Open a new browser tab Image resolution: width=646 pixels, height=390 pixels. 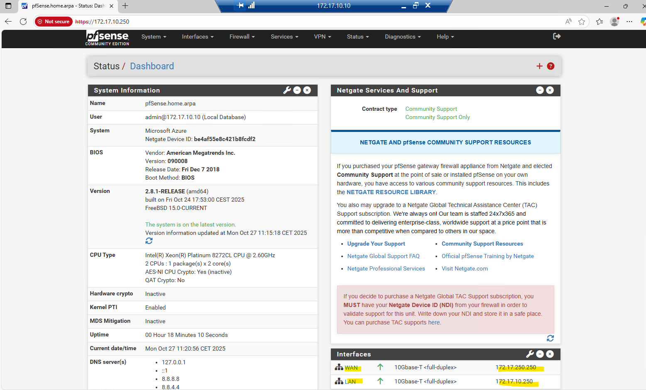click(125, 6)
